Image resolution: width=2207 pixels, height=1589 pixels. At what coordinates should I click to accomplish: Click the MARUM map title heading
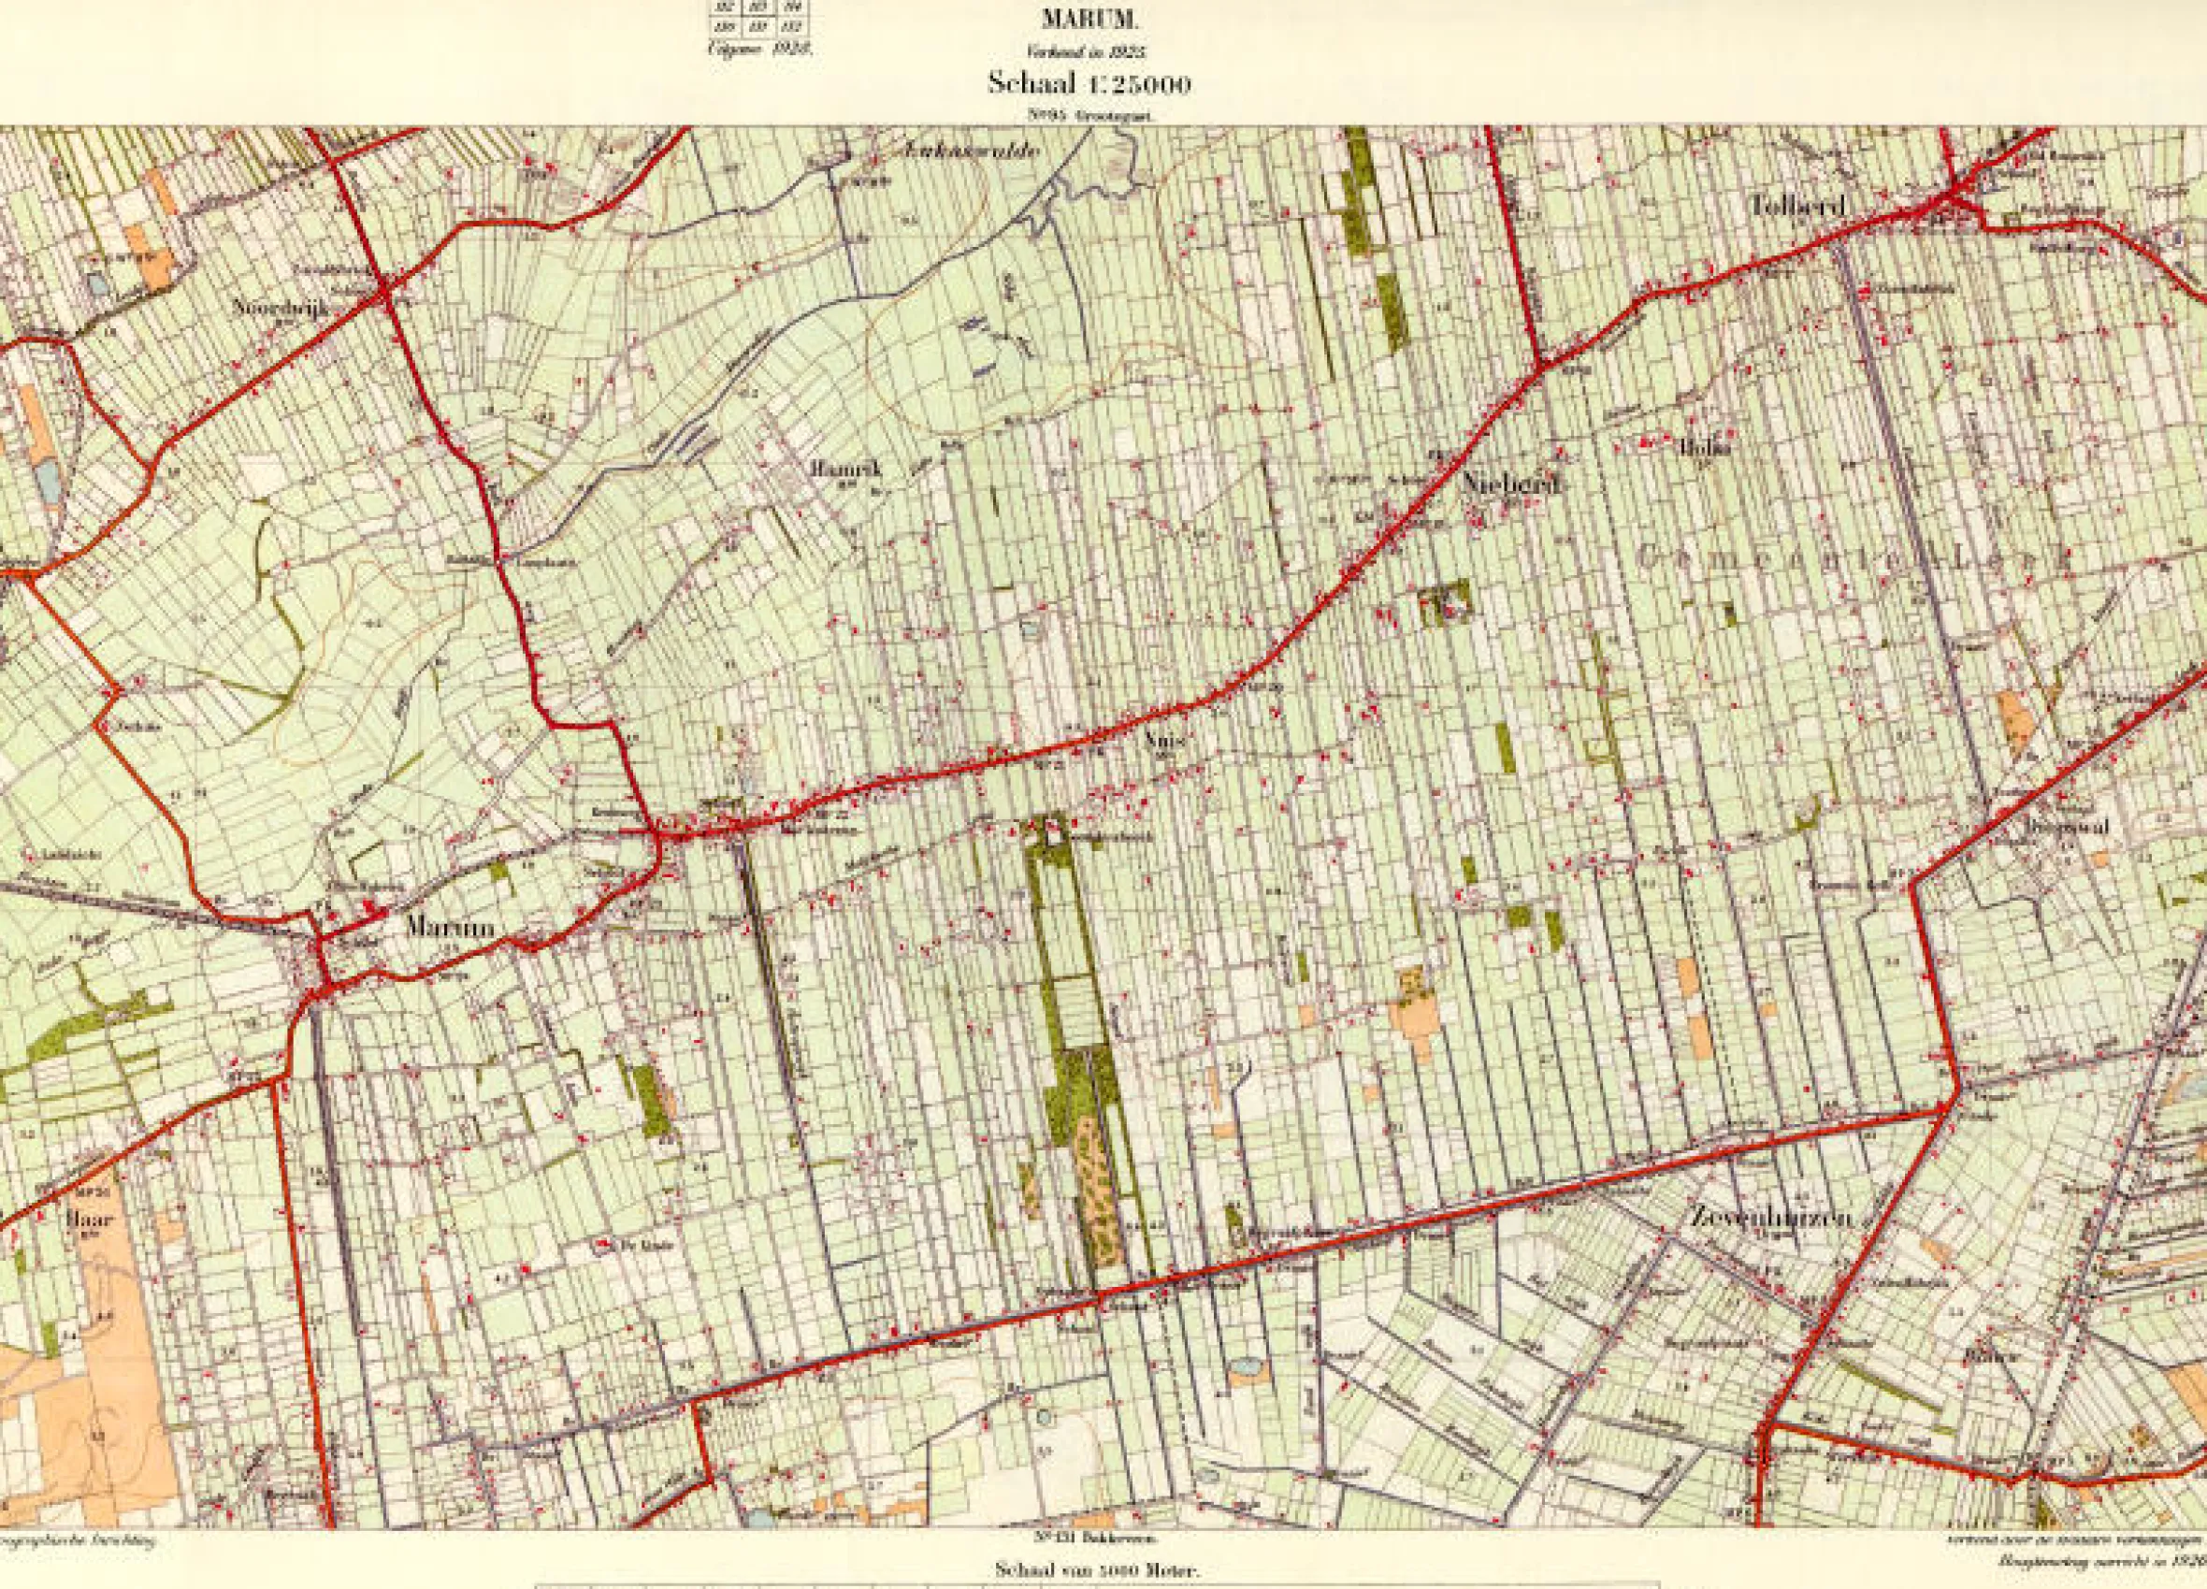click(1089, 18)
